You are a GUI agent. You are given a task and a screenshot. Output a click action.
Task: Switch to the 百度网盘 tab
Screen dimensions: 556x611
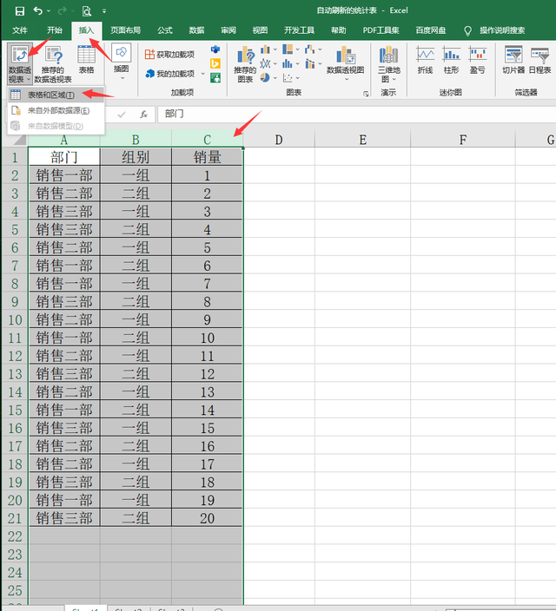click(430, 30)
